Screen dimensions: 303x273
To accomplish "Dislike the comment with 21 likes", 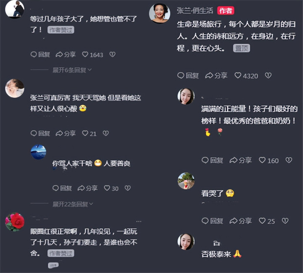I will [x=106, y=133].
